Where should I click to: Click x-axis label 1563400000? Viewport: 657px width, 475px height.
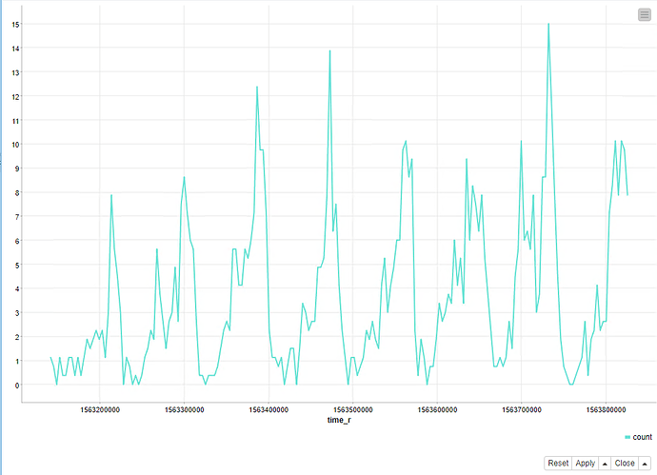(x=269, y=409)
